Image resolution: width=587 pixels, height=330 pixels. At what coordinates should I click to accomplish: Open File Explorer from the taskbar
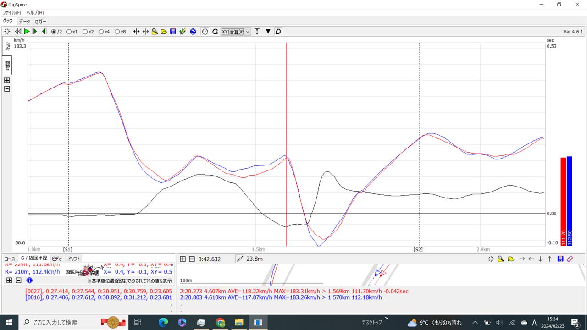(x=239, y=322)
